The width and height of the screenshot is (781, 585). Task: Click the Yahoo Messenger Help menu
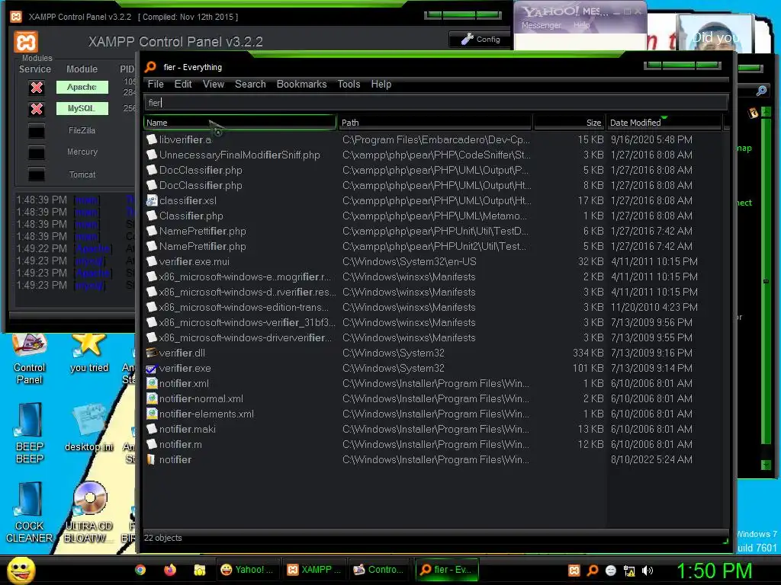581,24
